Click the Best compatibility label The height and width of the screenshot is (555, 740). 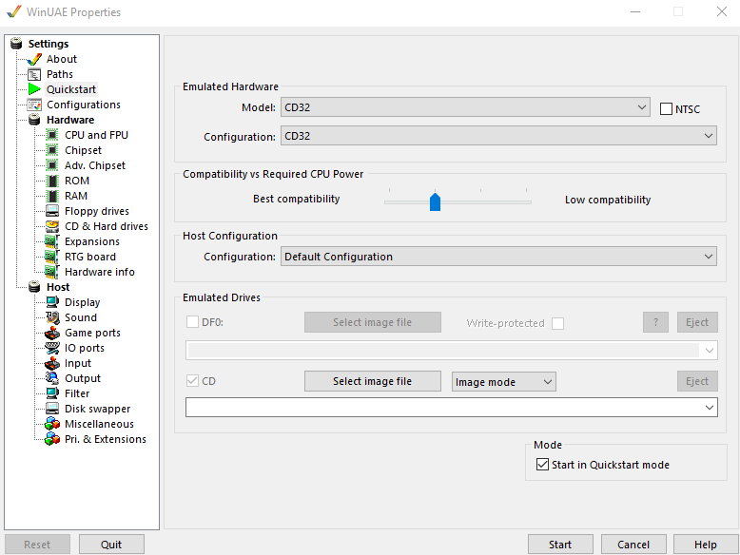coord(297,199)
